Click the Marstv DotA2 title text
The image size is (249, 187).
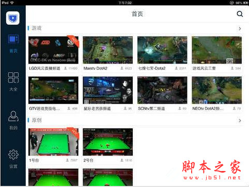[96, 68]
